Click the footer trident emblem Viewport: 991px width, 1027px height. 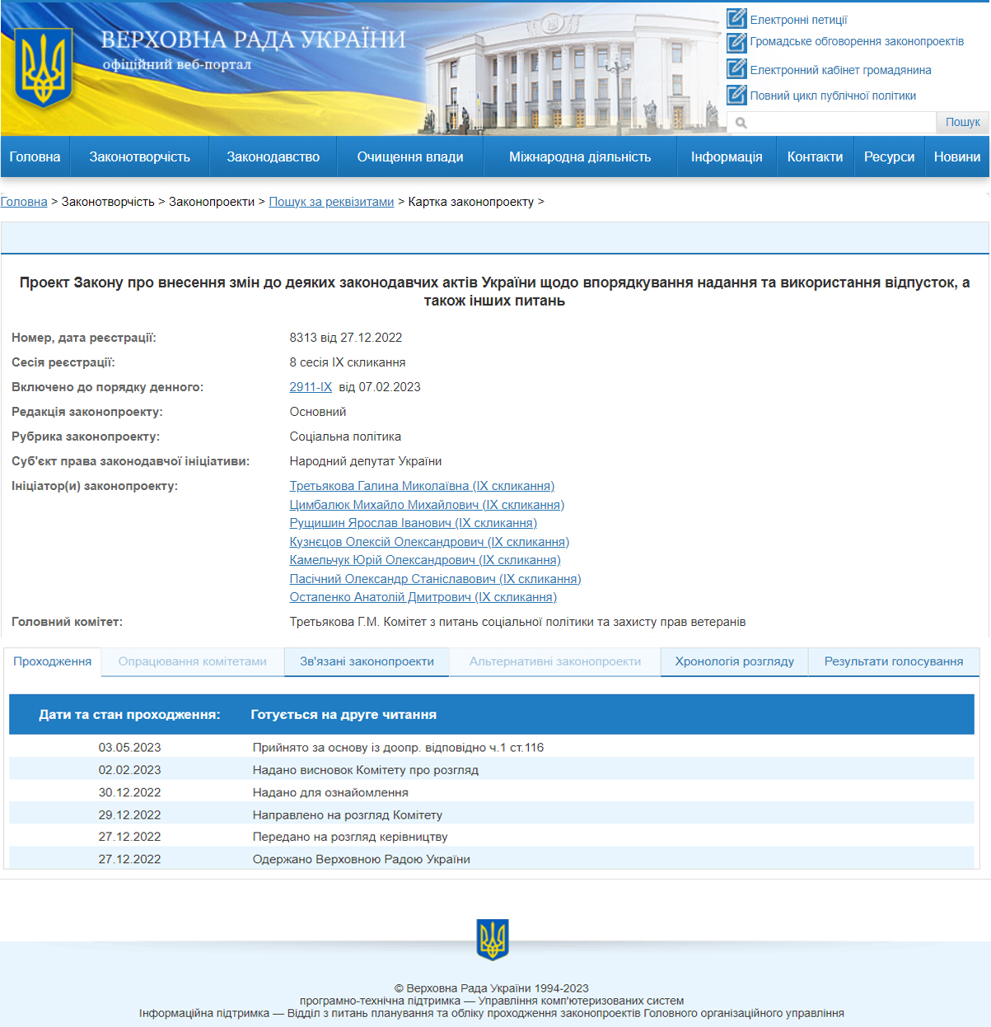[493, 940]
